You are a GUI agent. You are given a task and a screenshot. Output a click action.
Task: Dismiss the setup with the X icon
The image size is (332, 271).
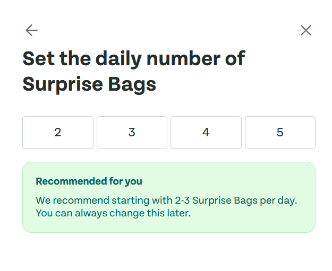tap(305, 30)
